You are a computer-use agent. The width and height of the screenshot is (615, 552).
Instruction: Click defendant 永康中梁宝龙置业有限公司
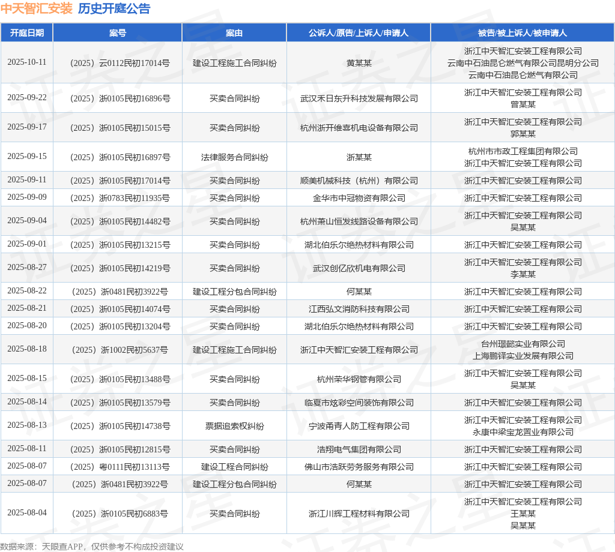523,432
